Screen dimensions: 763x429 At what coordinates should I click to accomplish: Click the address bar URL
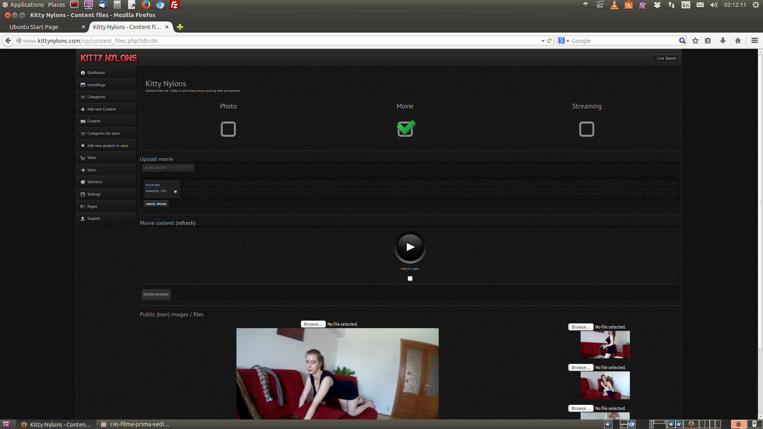point(278,41)
